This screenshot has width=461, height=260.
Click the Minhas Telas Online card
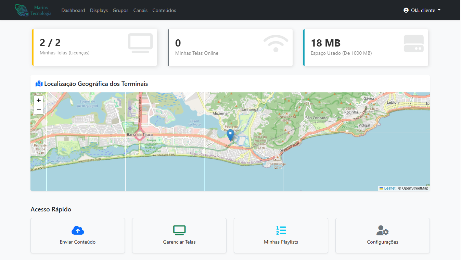230,47
